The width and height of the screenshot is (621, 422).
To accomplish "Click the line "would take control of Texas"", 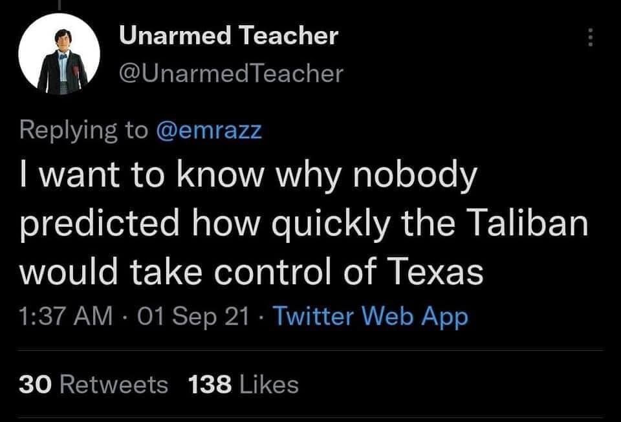I will tap(252, 271).
